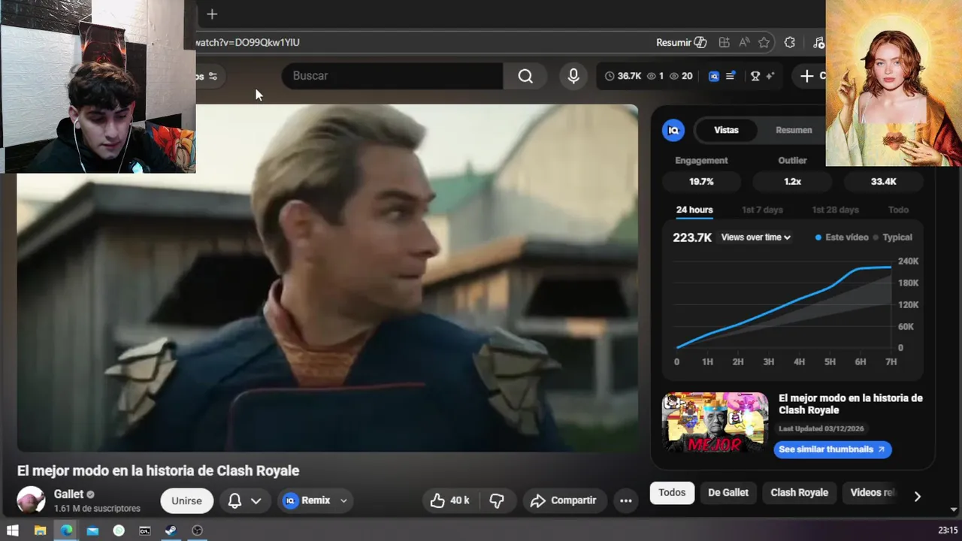Viewport: 962px width, 541px height.
Task: Open the Mail app on the taskbar
Action: tap(92, 530)
